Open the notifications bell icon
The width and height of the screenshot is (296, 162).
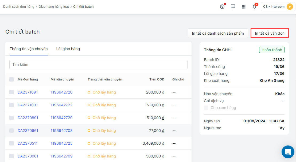coord(254,7)
